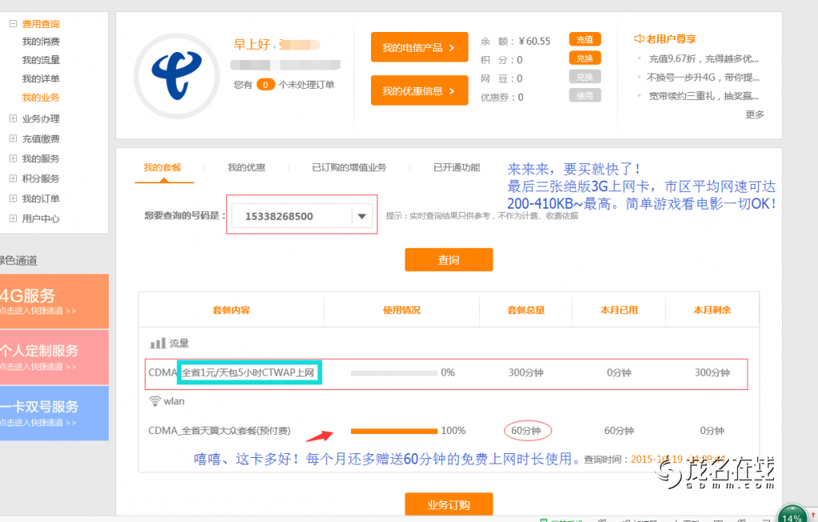The height and width of the screenshot is (522, 818).
Task: Click 0分钟 remaining in wlan row
Action: [712, 431]
